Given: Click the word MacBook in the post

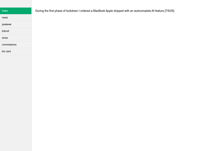Looking at the screenshot, I should pos(99,11).
